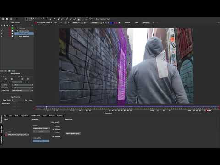220x165 pixels.
Task: Click the Open Project icon in toolbar
Action: coord(7,19)
